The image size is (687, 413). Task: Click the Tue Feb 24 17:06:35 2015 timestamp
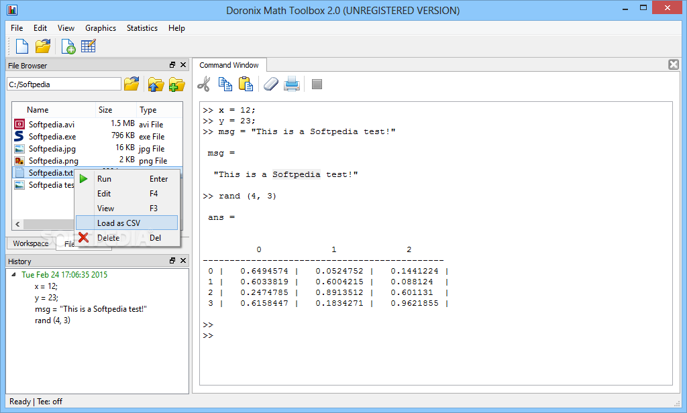[64, 275]
